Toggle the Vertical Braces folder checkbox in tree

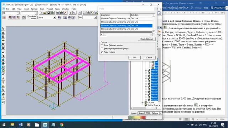[x=146, y=105]
